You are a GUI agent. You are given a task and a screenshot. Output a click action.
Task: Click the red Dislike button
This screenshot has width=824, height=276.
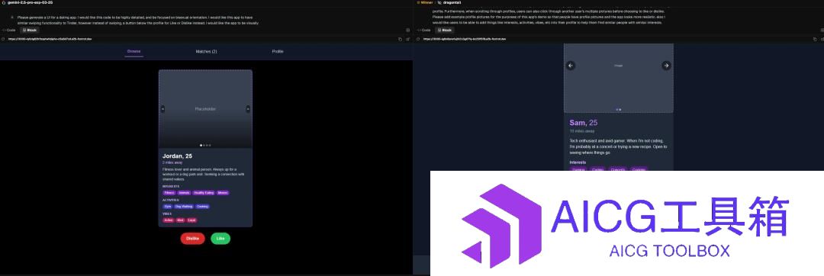pyautogui.click(x=192, y=238)
